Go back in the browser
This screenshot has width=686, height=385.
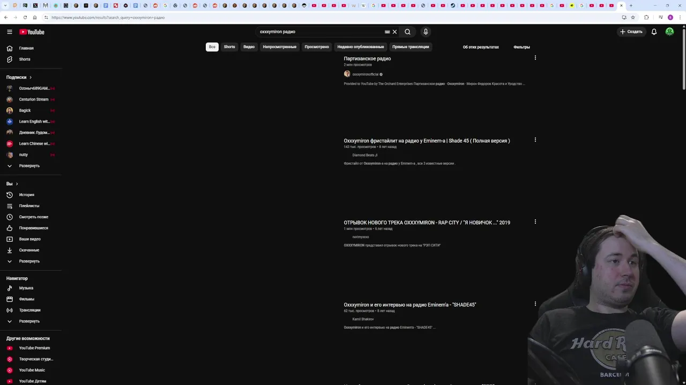coord(5,17)
